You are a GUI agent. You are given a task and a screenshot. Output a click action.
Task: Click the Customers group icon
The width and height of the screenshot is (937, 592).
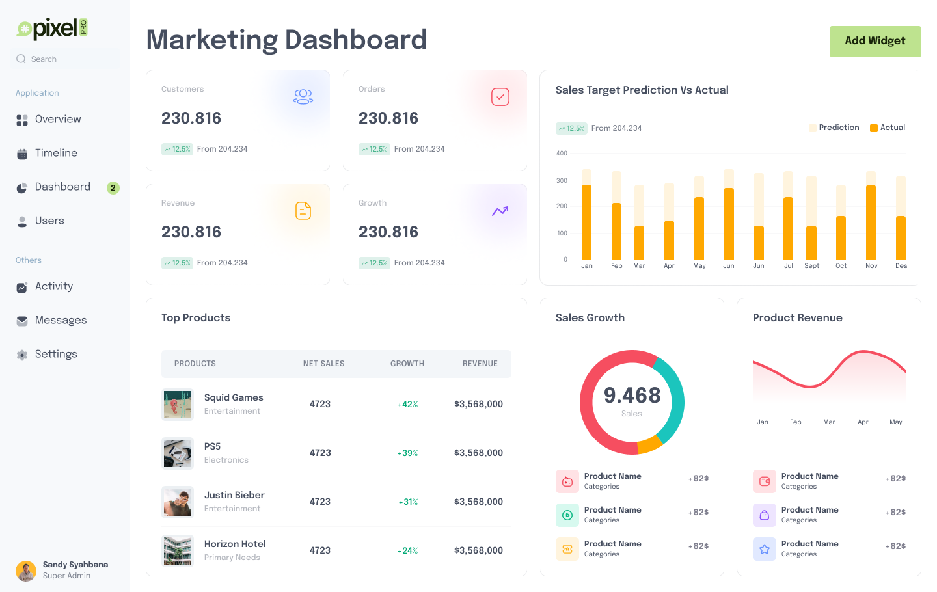pyautogui.click(x=303, y=97)
